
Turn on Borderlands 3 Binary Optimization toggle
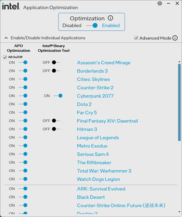pyautogui.click(x=56, y=71)
